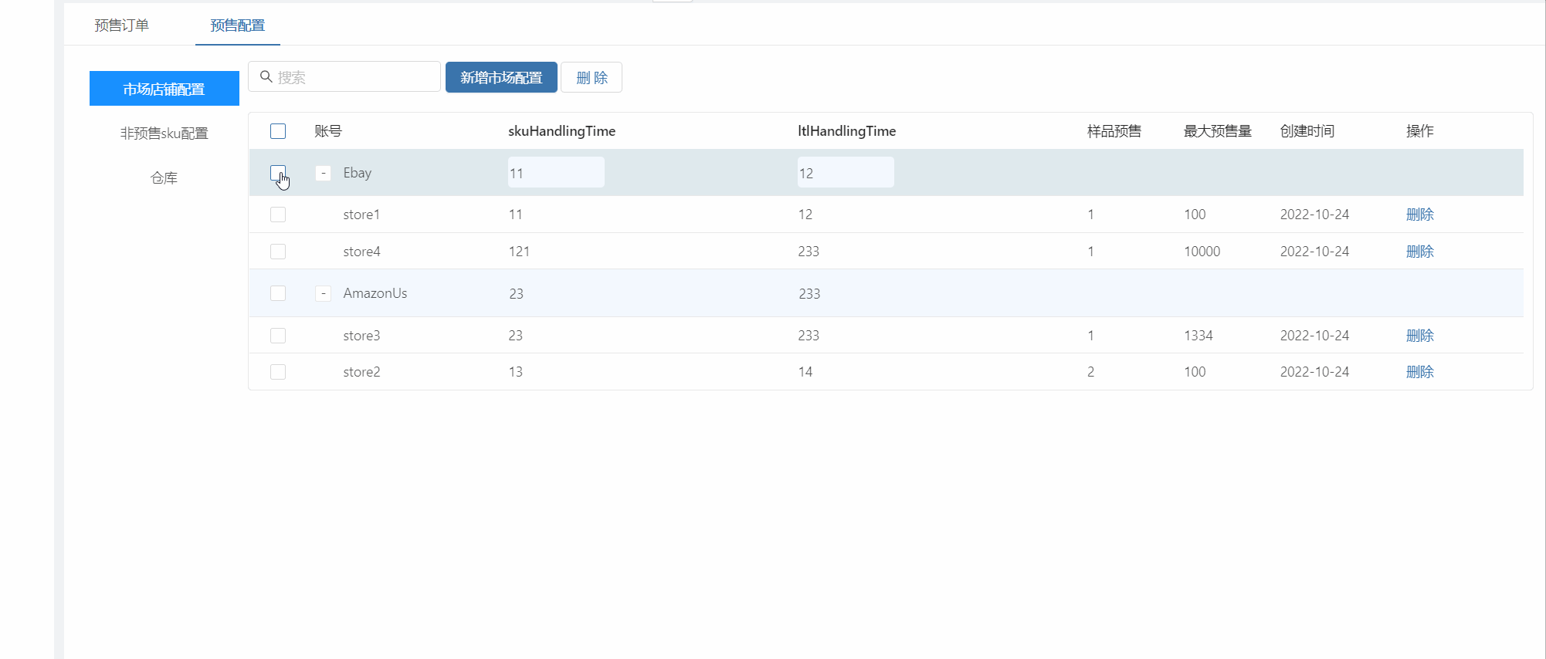
Task: Check the AmazonUs row checkbox
Action: 278,293
